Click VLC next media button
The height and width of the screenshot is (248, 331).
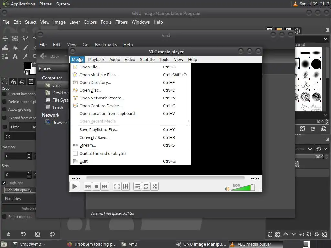click(x=105, y=186)
